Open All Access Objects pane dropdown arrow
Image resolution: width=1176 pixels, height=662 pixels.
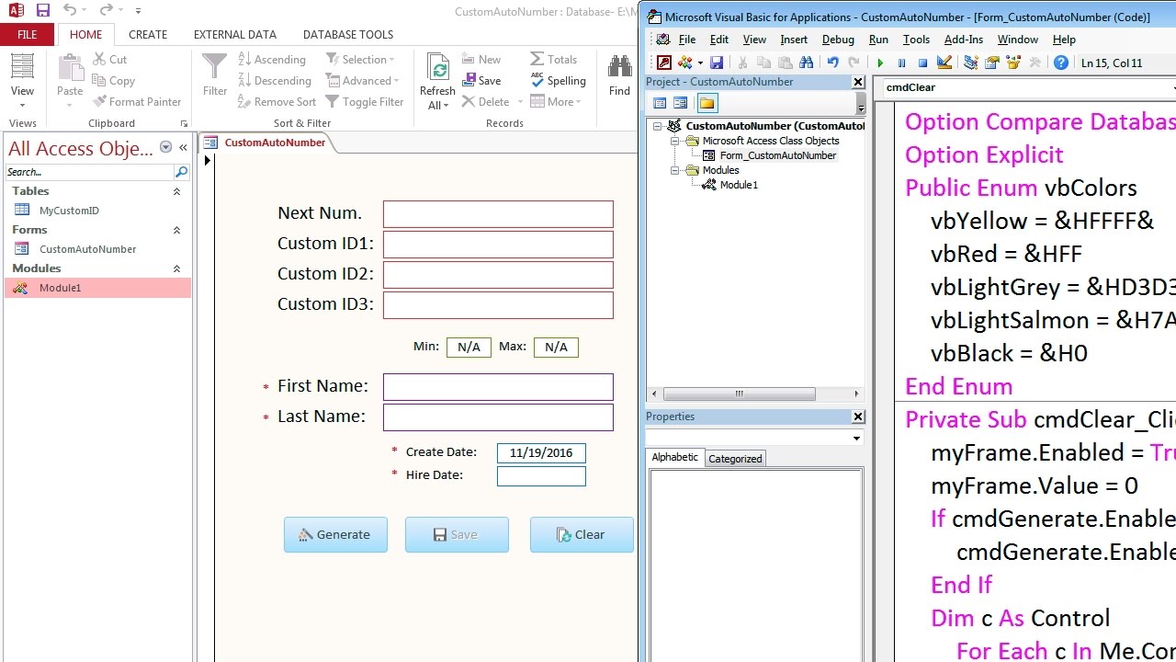pyautogui.click(x=166, y=147)
